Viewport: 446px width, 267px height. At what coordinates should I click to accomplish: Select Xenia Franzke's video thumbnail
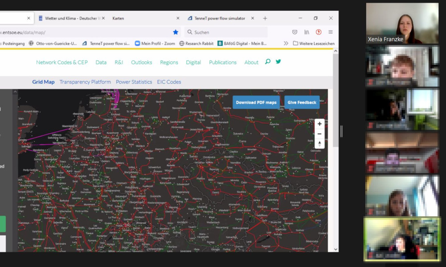click(x=402, y=23)
